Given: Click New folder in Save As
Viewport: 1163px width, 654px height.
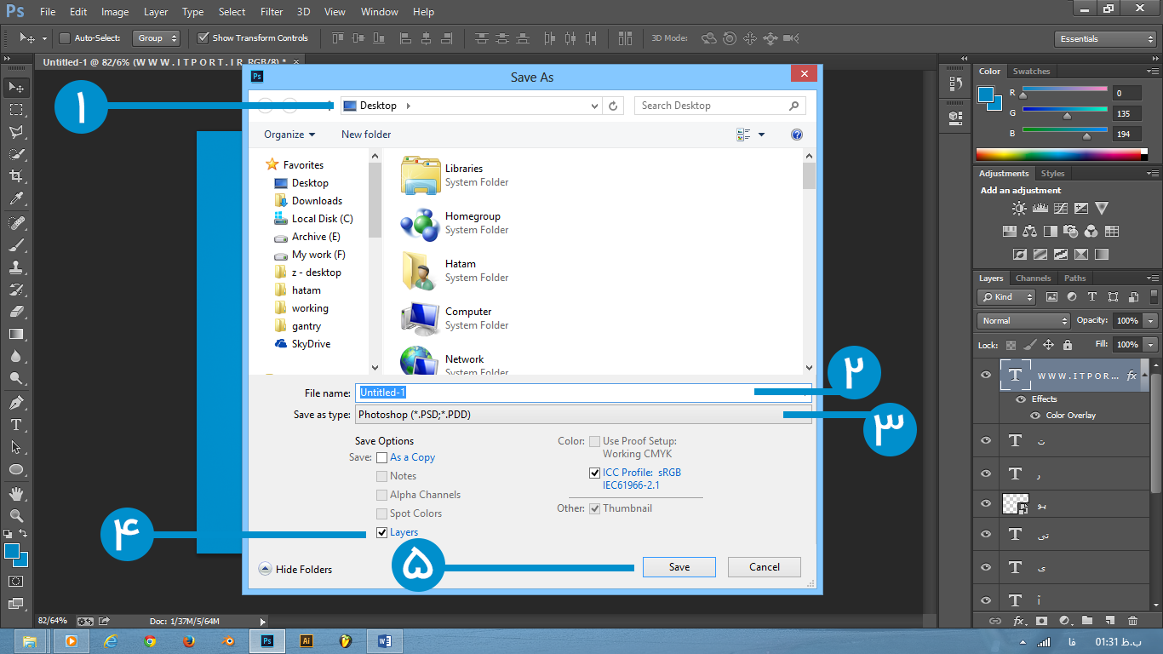Looking at the screenshot, I should [x=366, y=135].
